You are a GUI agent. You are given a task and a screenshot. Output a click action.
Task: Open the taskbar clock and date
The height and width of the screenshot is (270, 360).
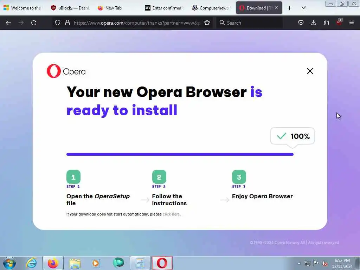pos(342,263)
